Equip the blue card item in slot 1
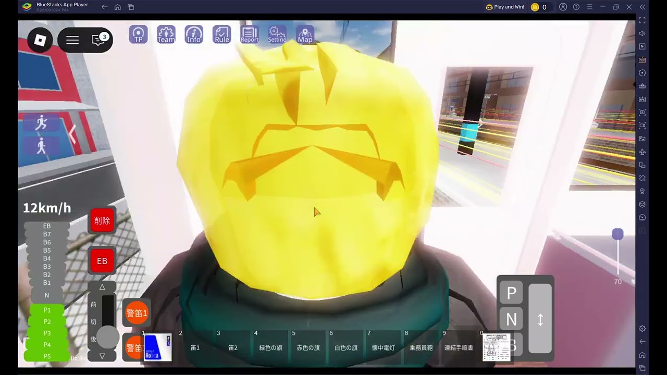This screenshot has width=667, height=375. coord(157,347)
